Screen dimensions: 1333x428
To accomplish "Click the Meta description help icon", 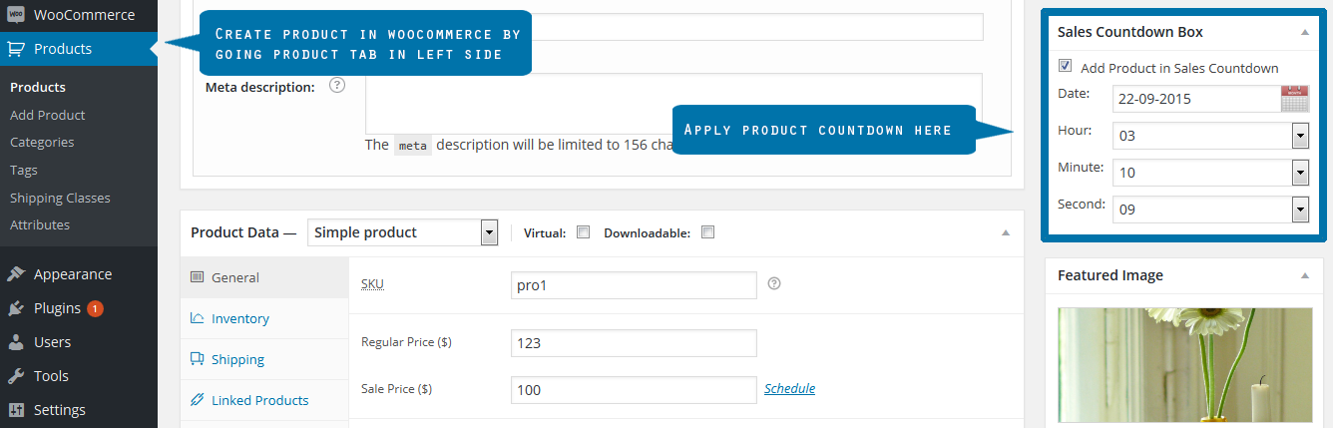I will click(x=337, y=87).
